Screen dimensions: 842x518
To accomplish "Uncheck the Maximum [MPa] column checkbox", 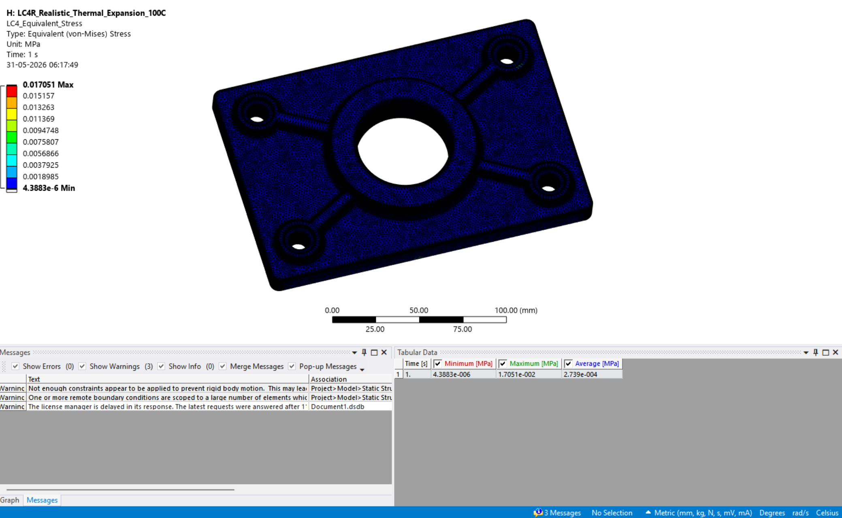I will click(503, 364).
